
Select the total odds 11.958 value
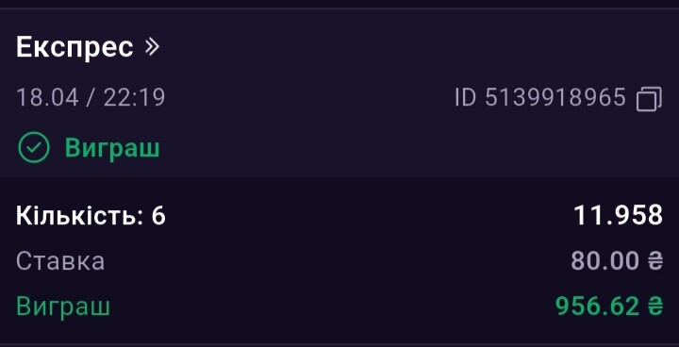(618, 215)
